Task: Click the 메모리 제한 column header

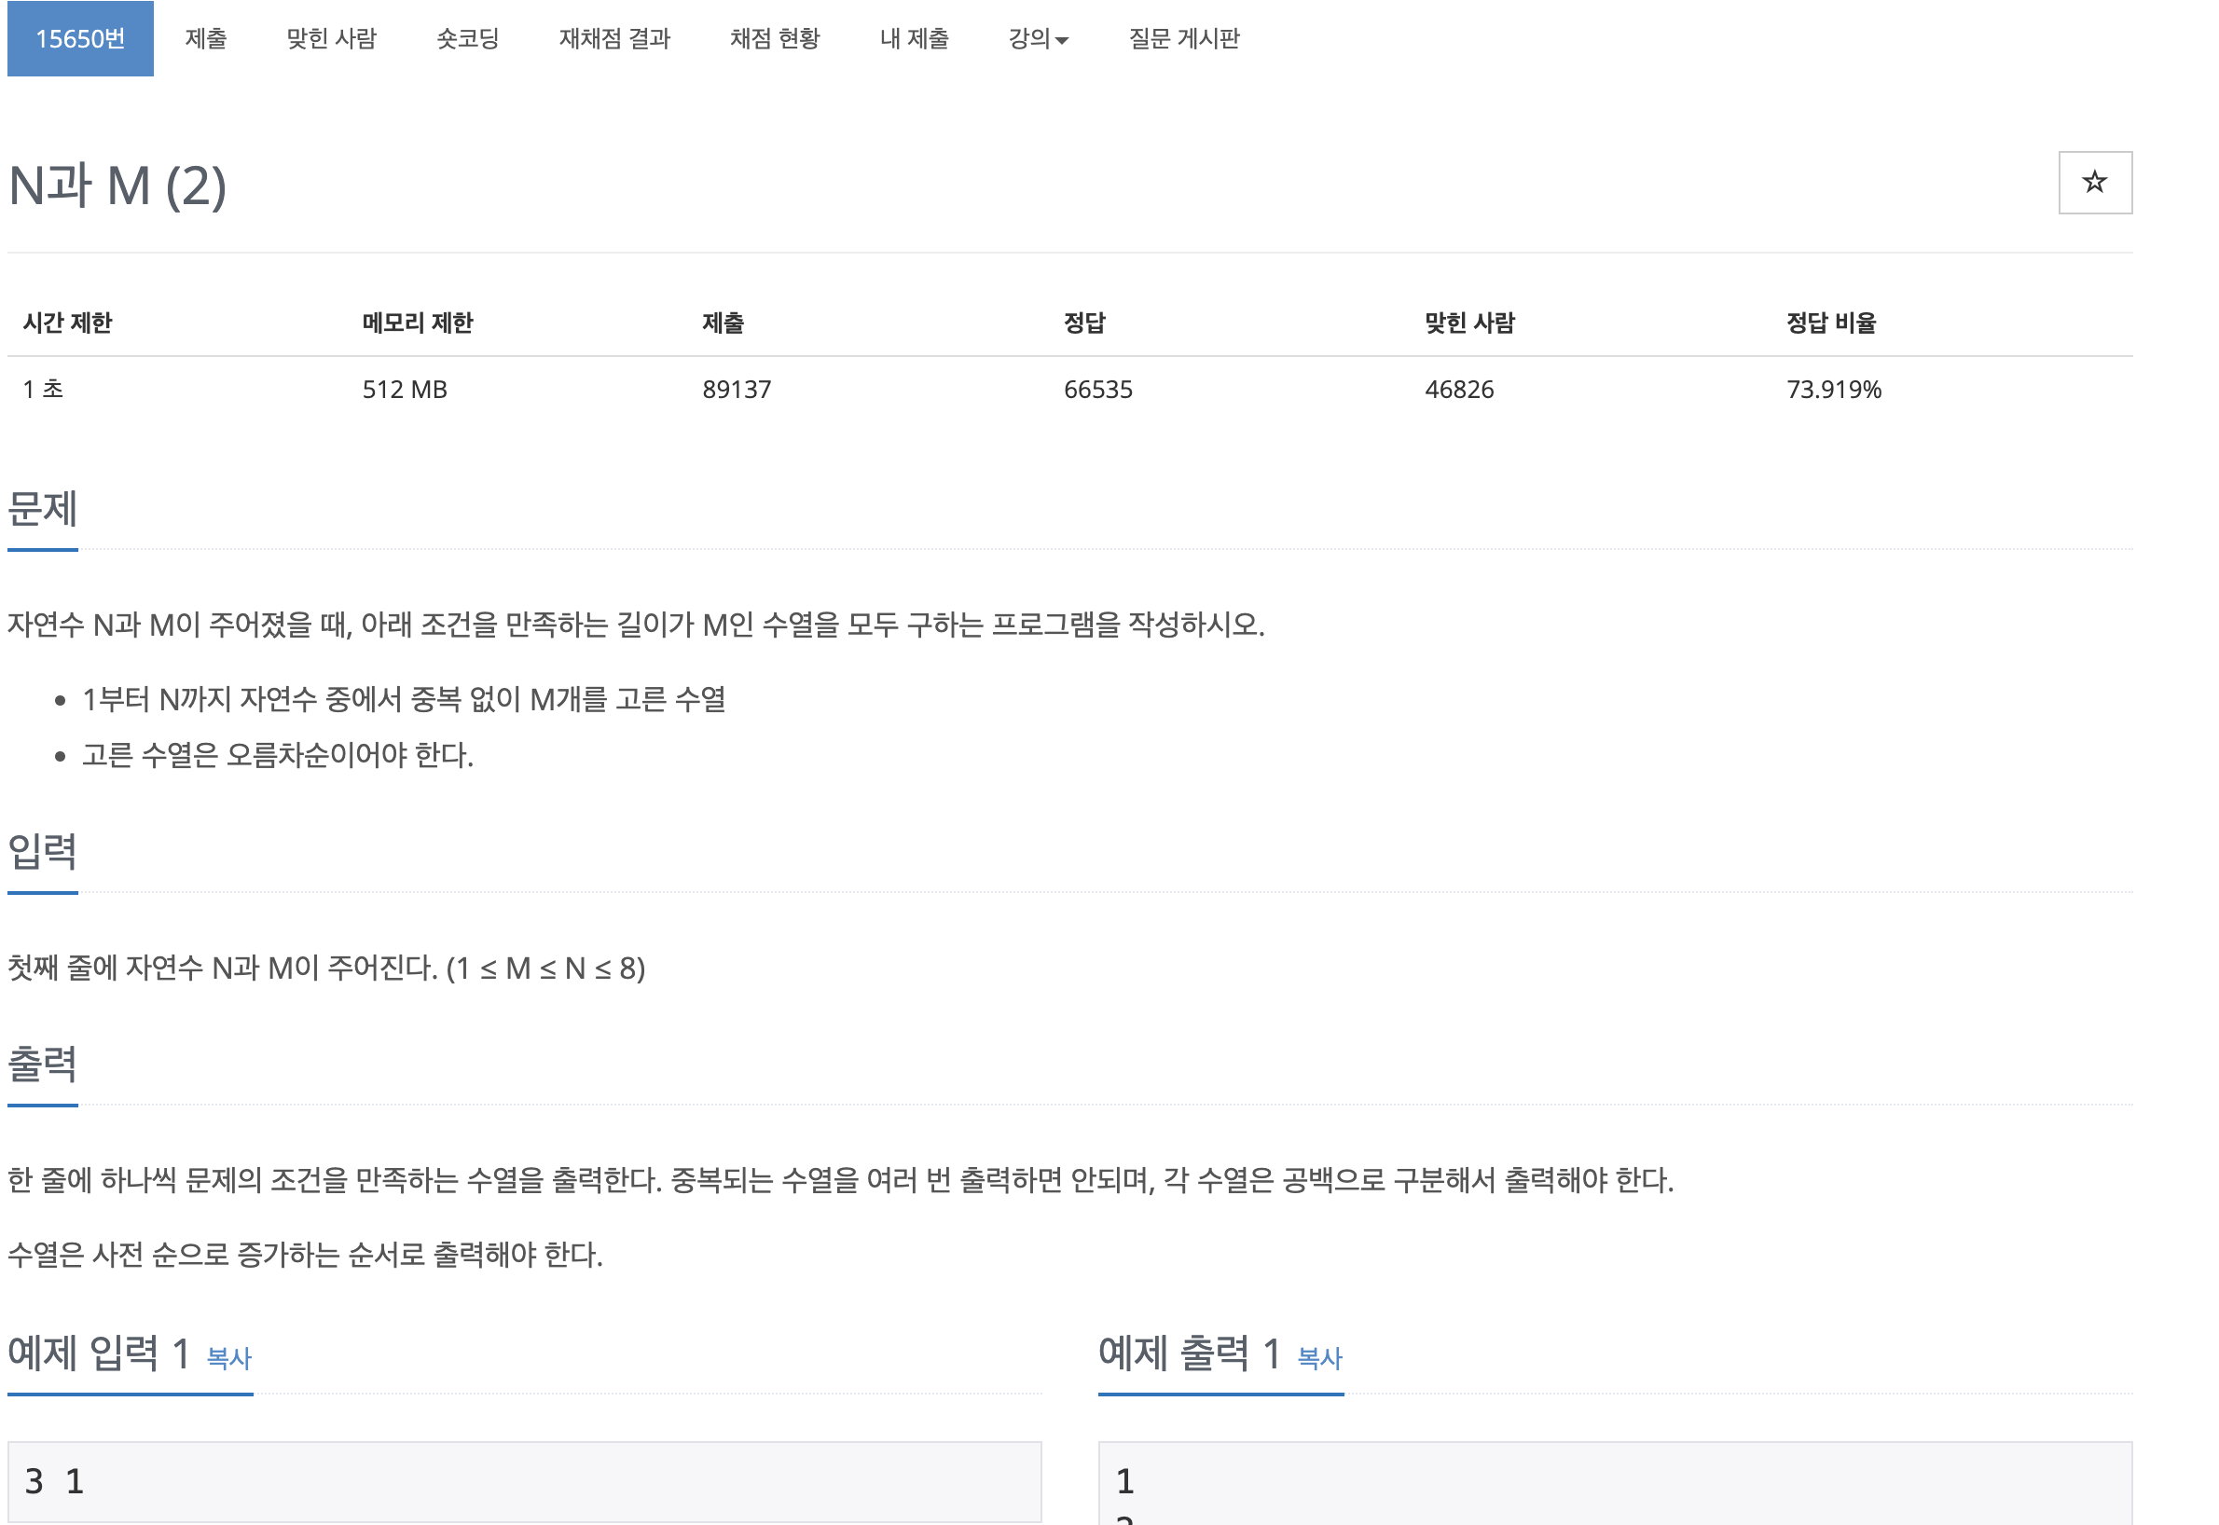Action: coord(418,323)
